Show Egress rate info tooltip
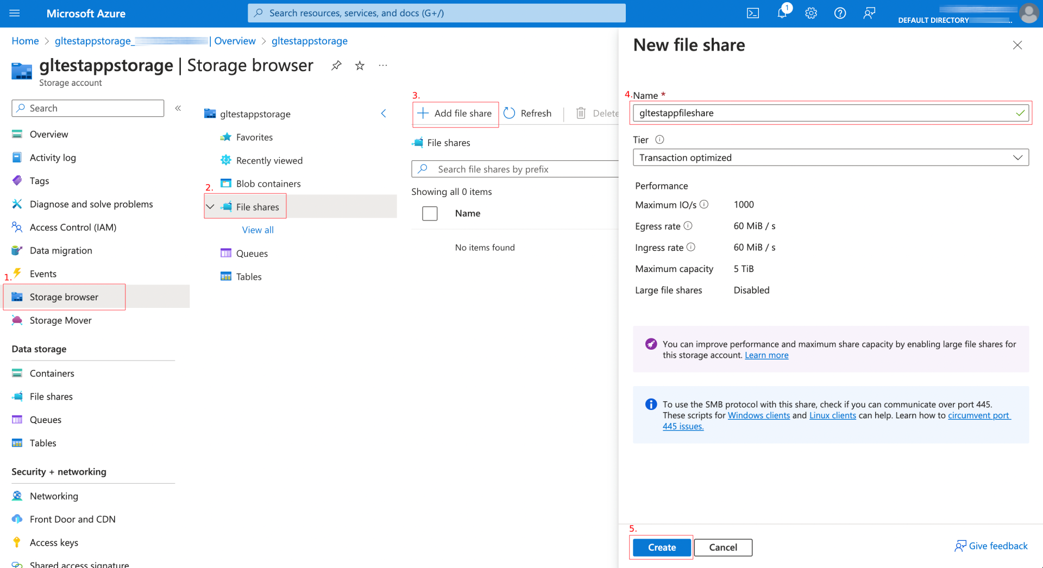1043x568 pixels. [688, 225]
